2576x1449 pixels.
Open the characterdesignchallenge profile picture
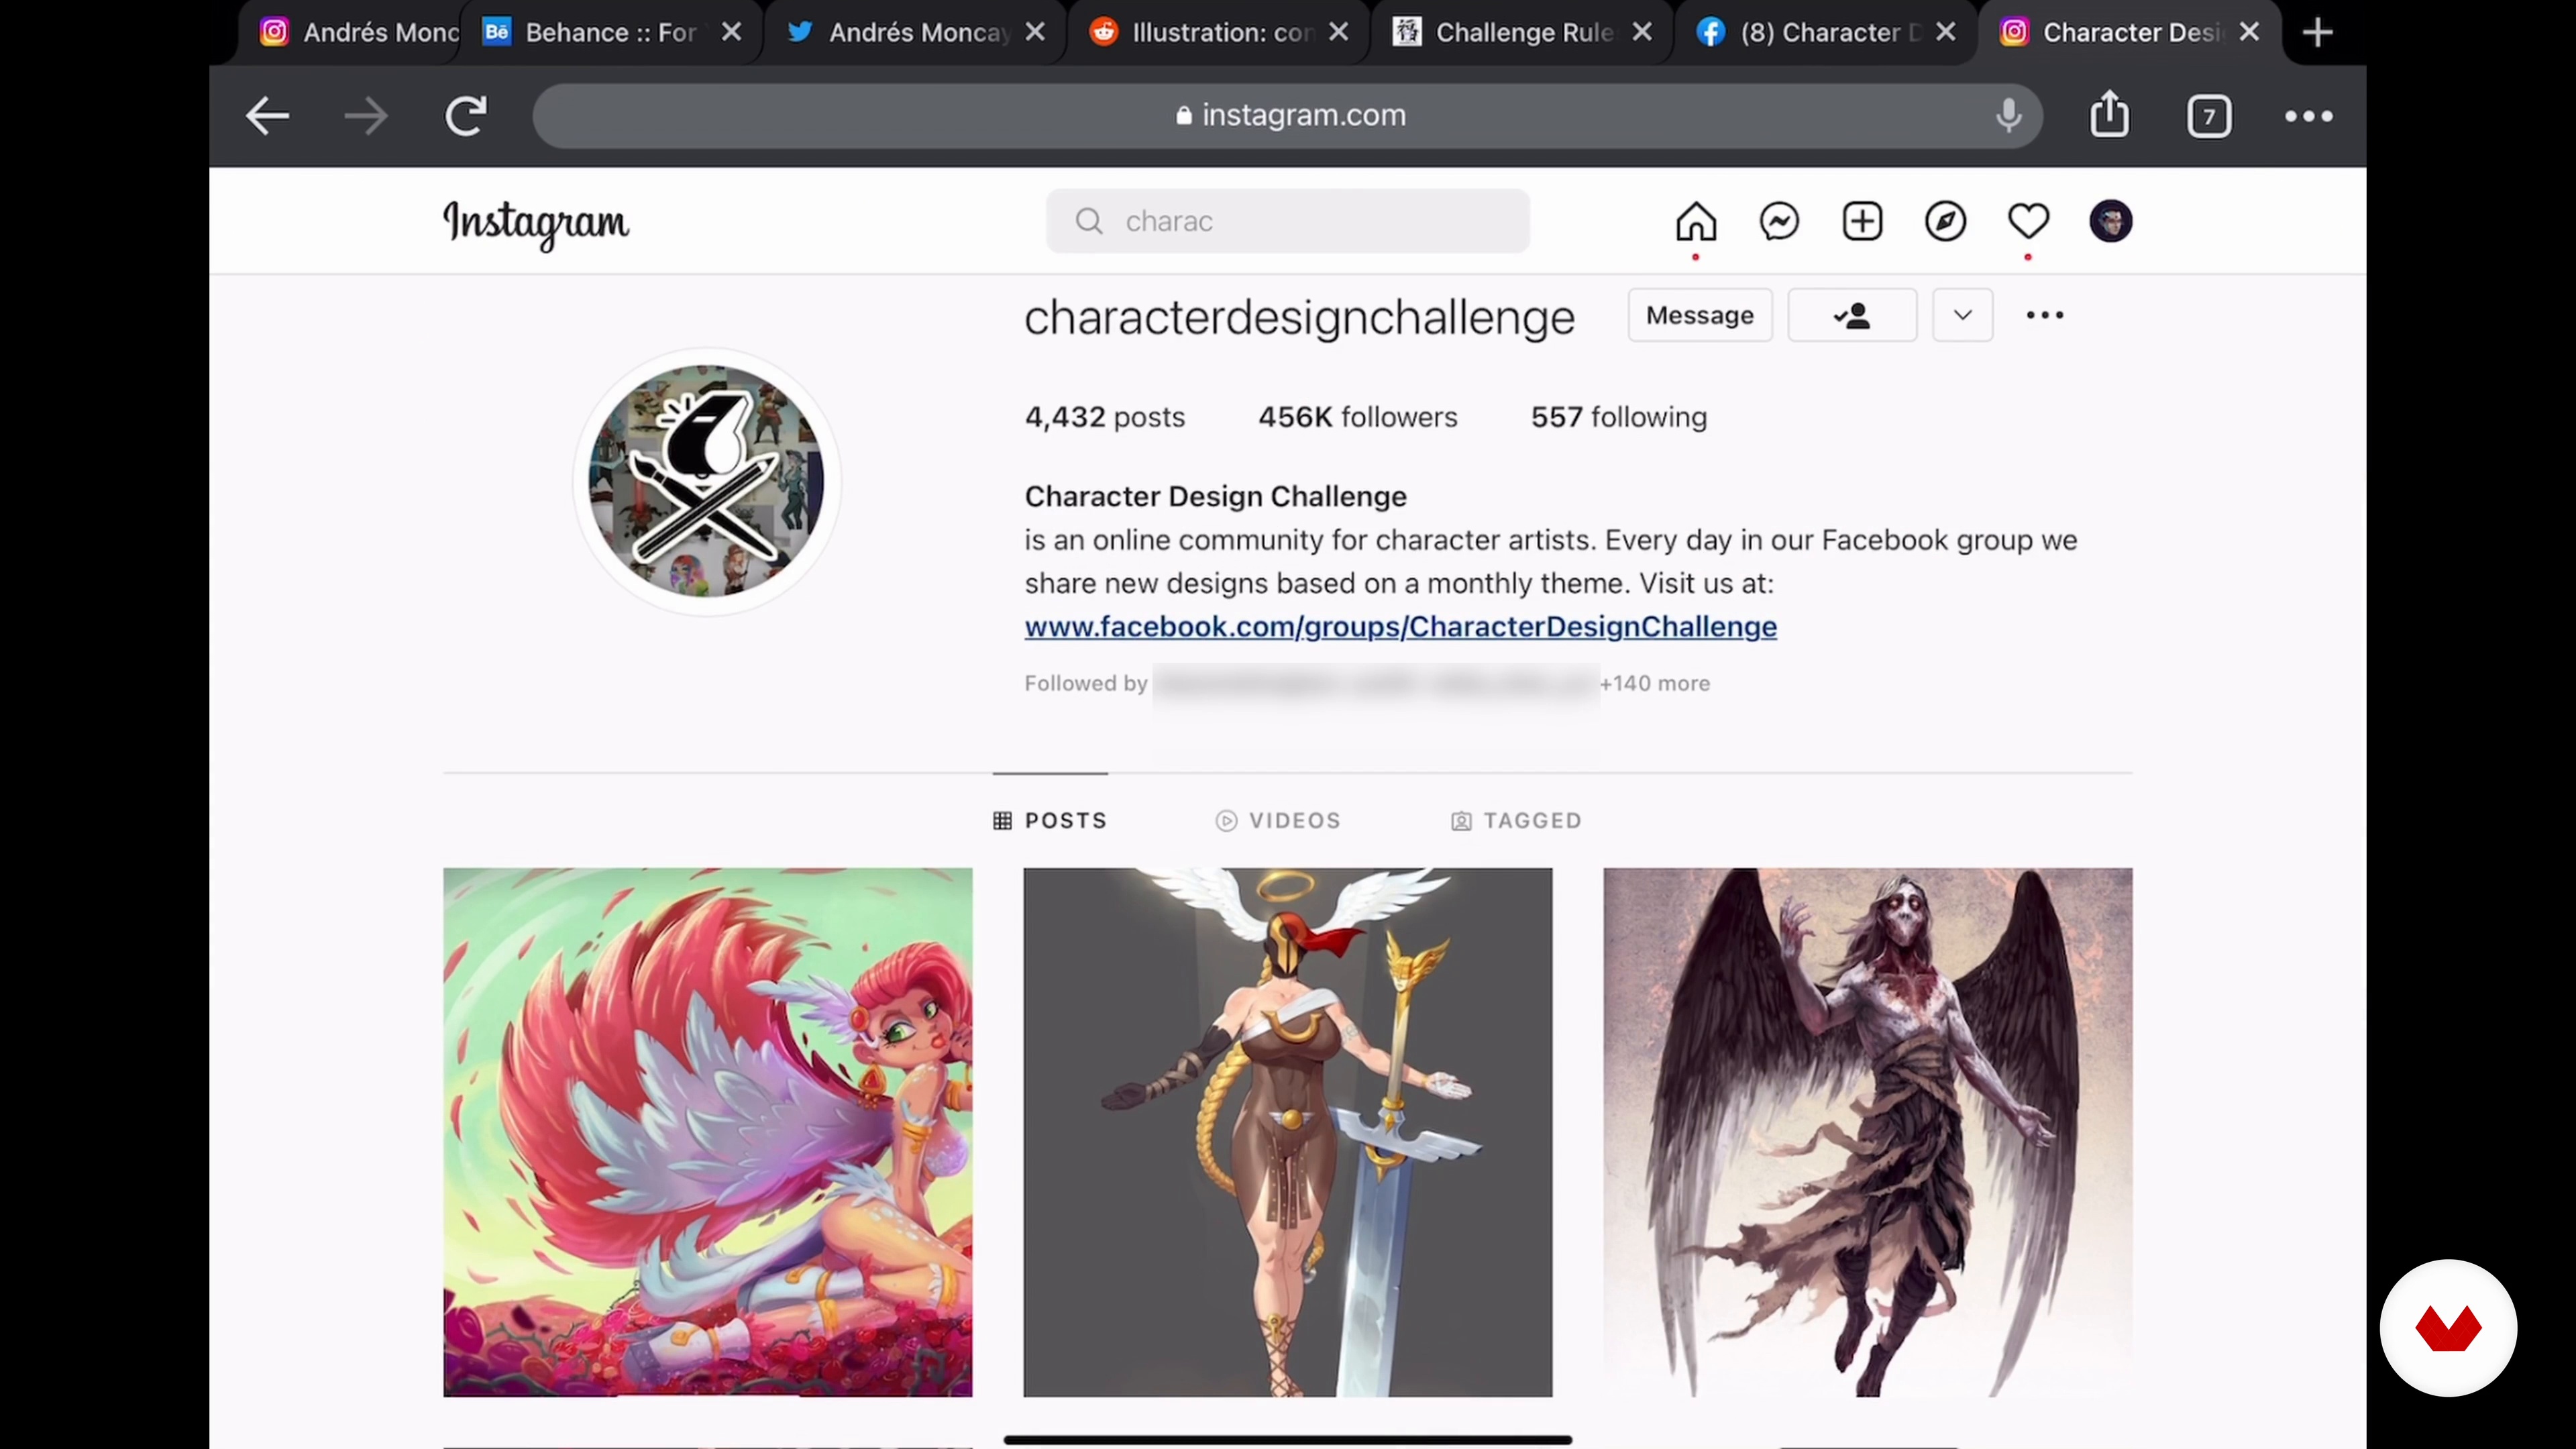[x=706, y=481]
